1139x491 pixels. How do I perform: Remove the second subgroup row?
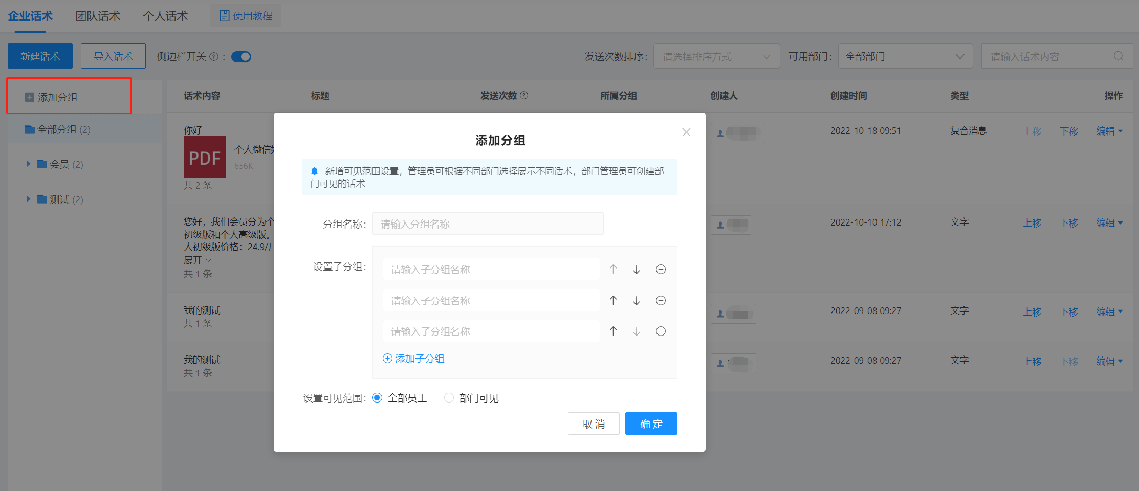pos(661,300)
